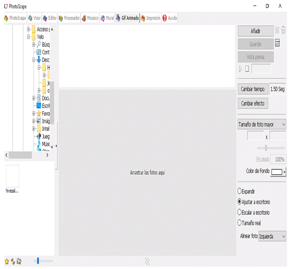Select the Gif Animado tab
Image resolution: width=291 pixels, height=269 pixels.
127,18
